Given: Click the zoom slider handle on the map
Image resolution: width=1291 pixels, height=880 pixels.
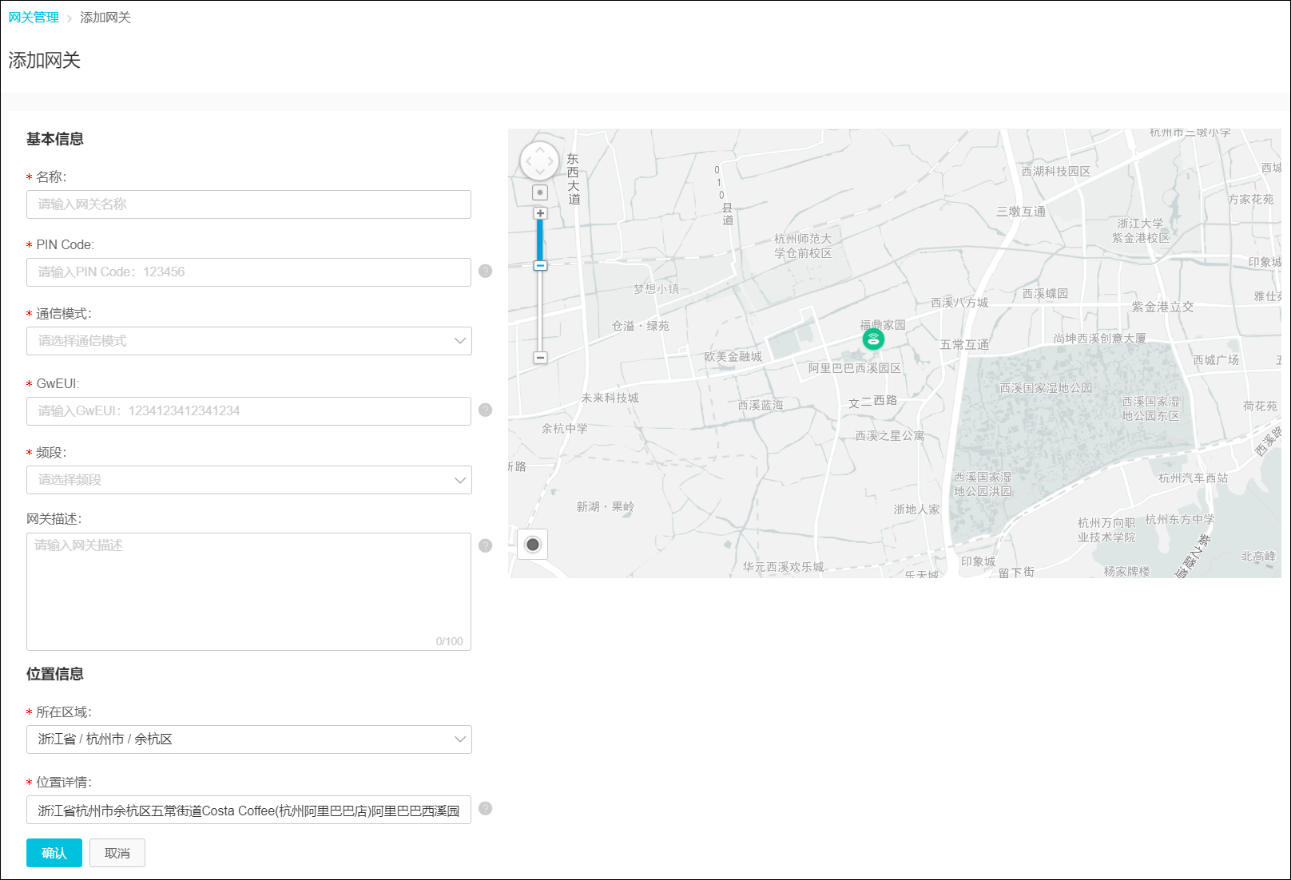Looking at the screenshot, I should coord(540,265).
